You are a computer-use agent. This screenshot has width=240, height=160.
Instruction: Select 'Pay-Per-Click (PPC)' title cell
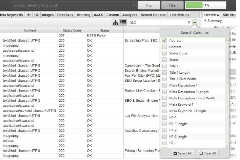pos(142,76)
